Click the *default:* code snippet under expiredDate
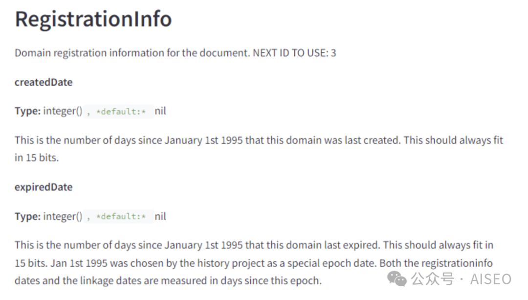Viewport: 528px width, 300px height. pyautogui.click(x=121, y=217)
